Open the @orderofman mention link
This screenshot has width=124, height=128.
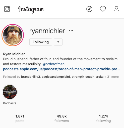53,64
